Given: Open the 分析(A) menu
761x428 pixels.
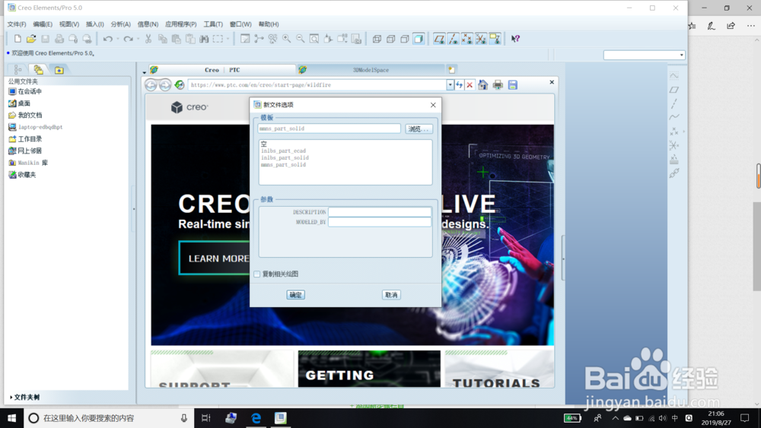Looking at the screenshot, I should click(121, 24).
